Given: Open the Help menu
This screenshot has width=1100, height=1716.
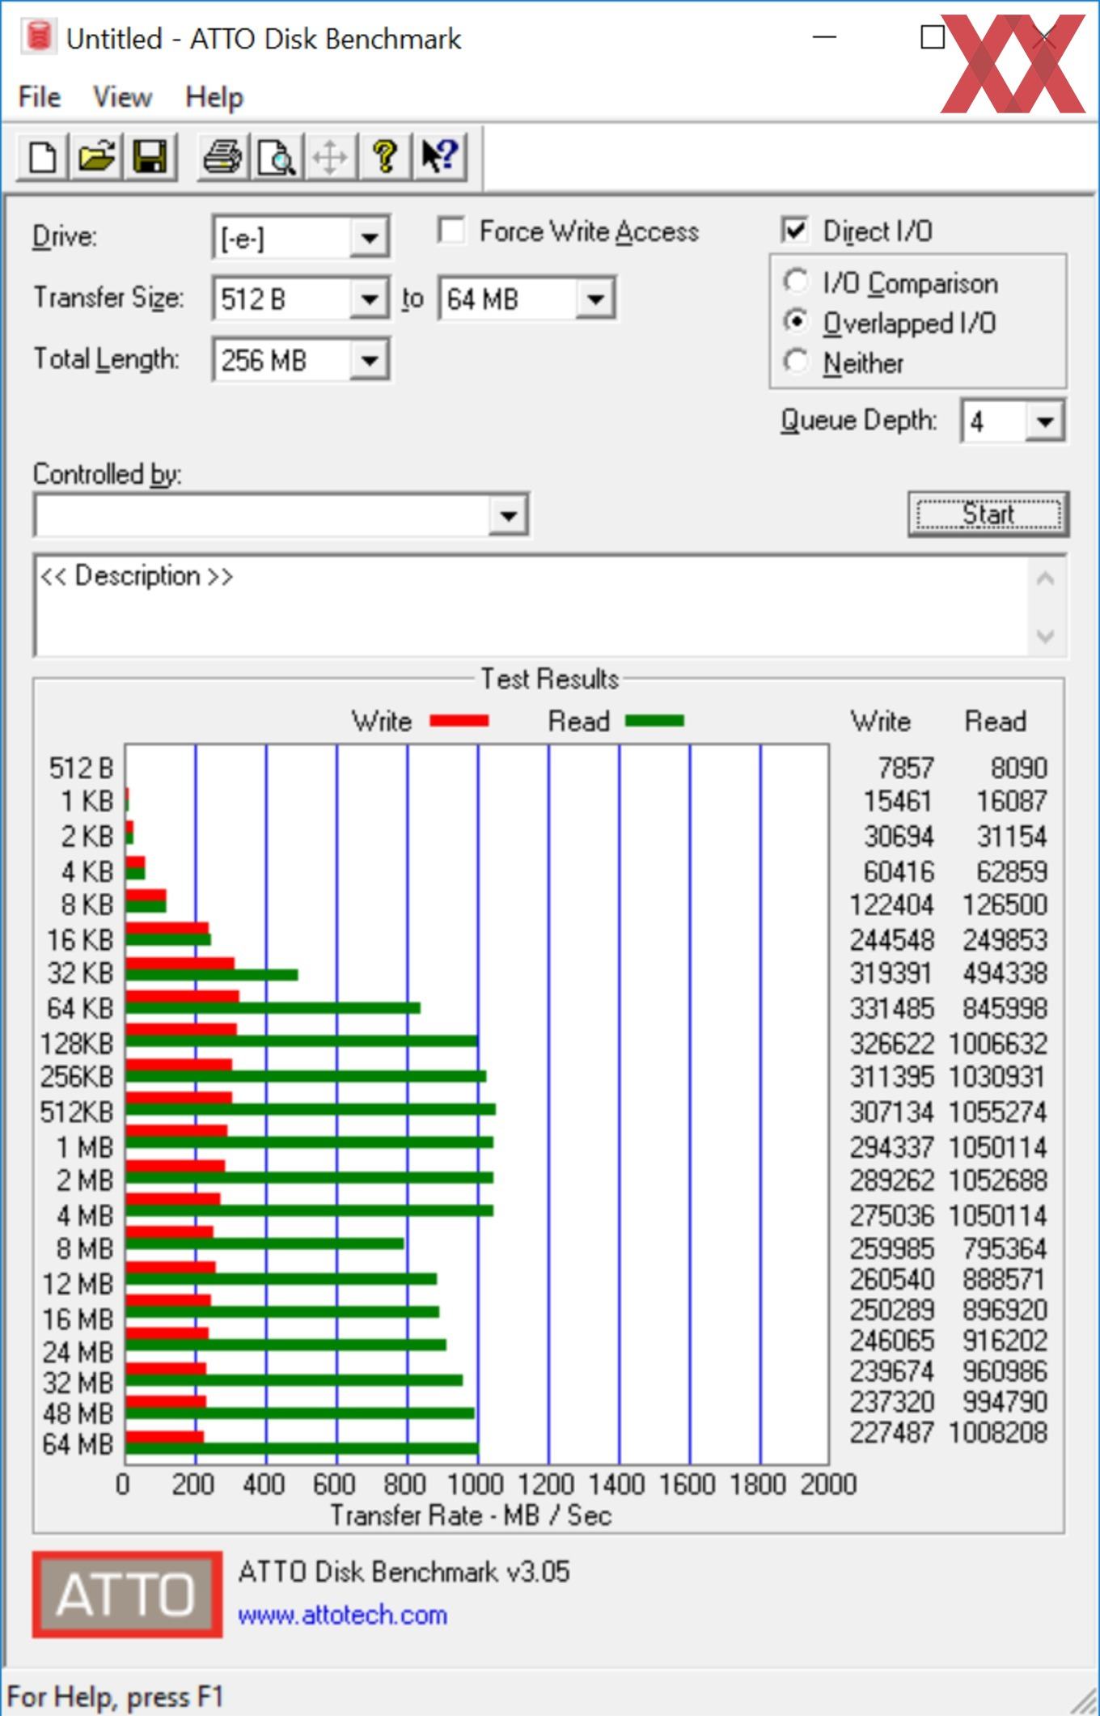Looking at the screenshot, I should (x=214, y=97).
